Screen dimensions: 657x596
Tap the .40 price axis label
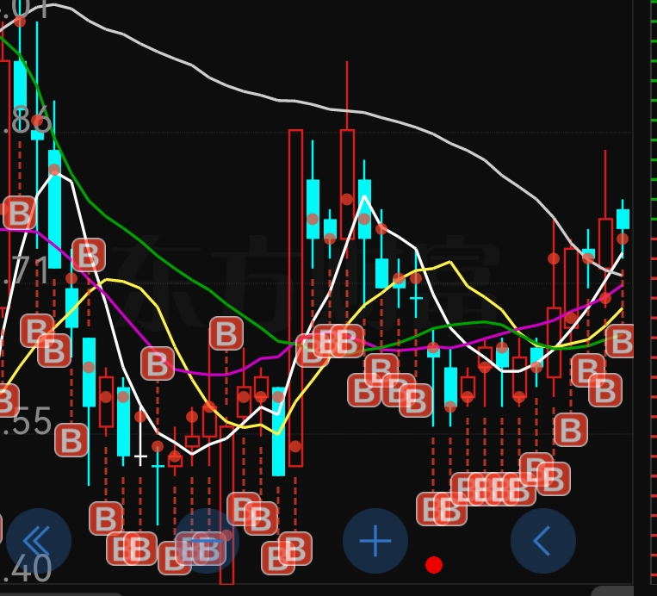coord(26,568)
